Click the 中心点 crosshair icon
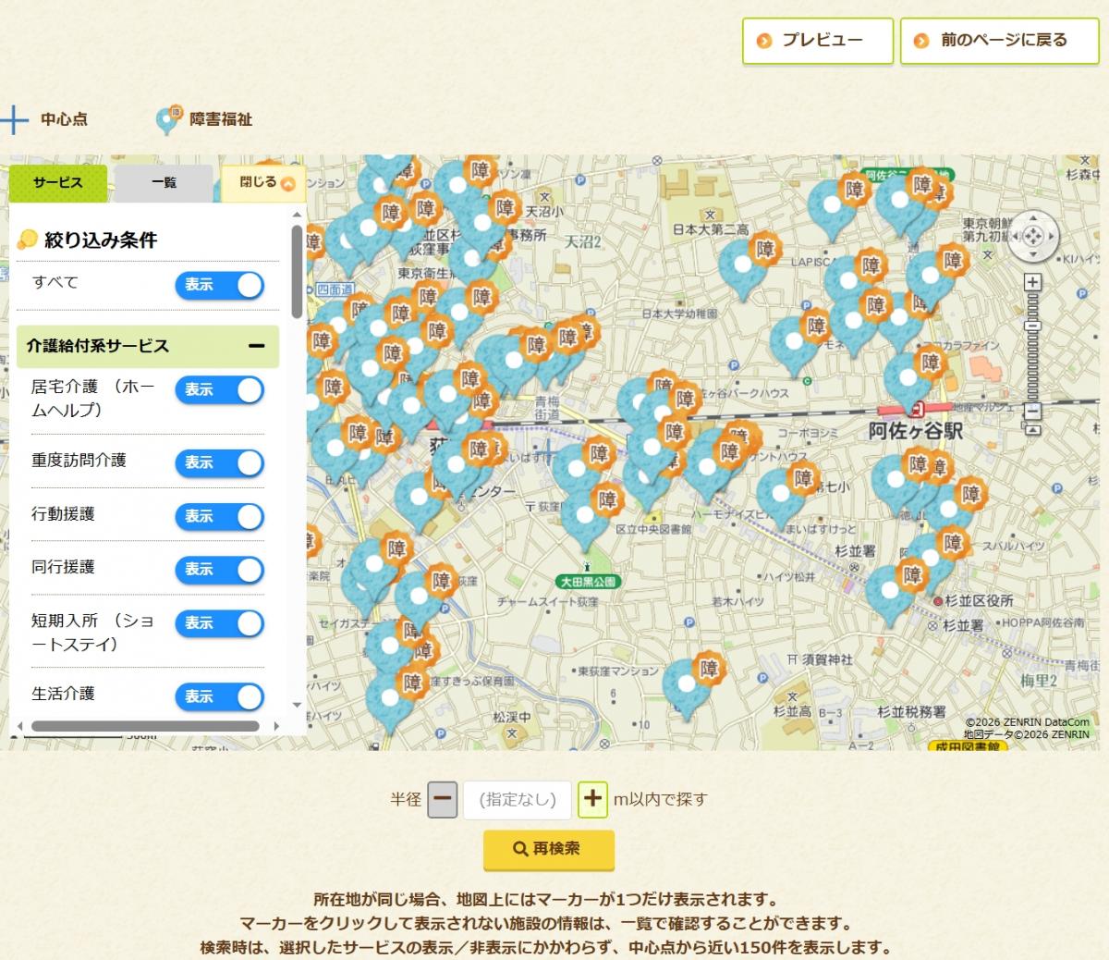 coord(15,118)
